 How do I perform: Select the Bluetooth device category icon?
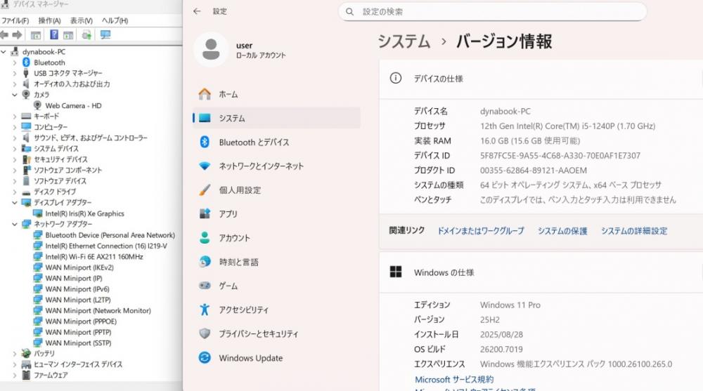click(x=26, y=62)
